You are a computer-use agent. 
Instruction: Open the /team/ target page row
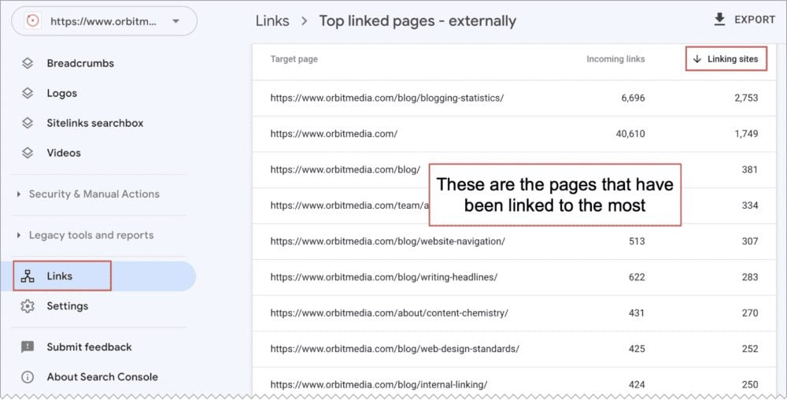[x=514, y=206]
